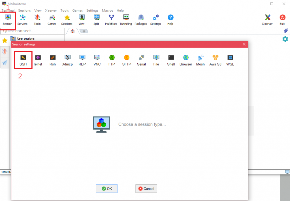The height and width of the screenshot is (201, 290).
Task: Select the RDP session type
Action: [82, 60]
